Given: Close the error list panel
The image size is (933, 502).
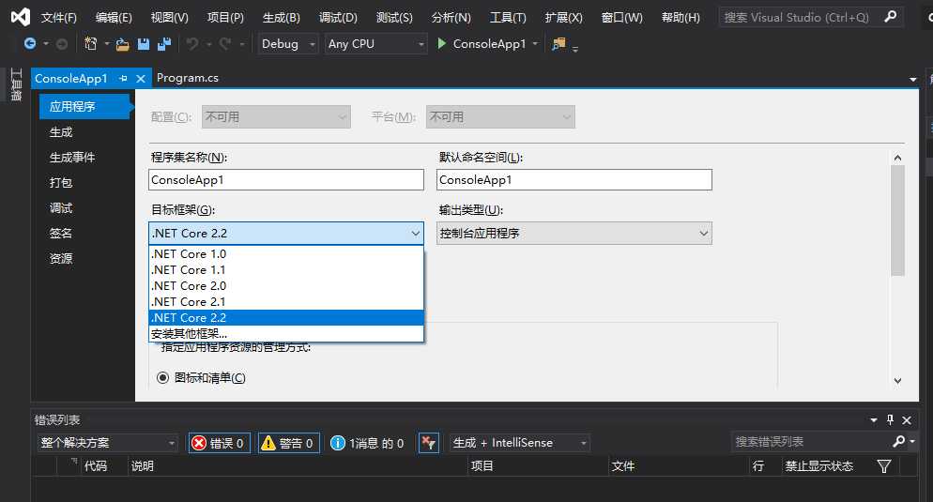Looking at the screenshot, I should point(907,420).
